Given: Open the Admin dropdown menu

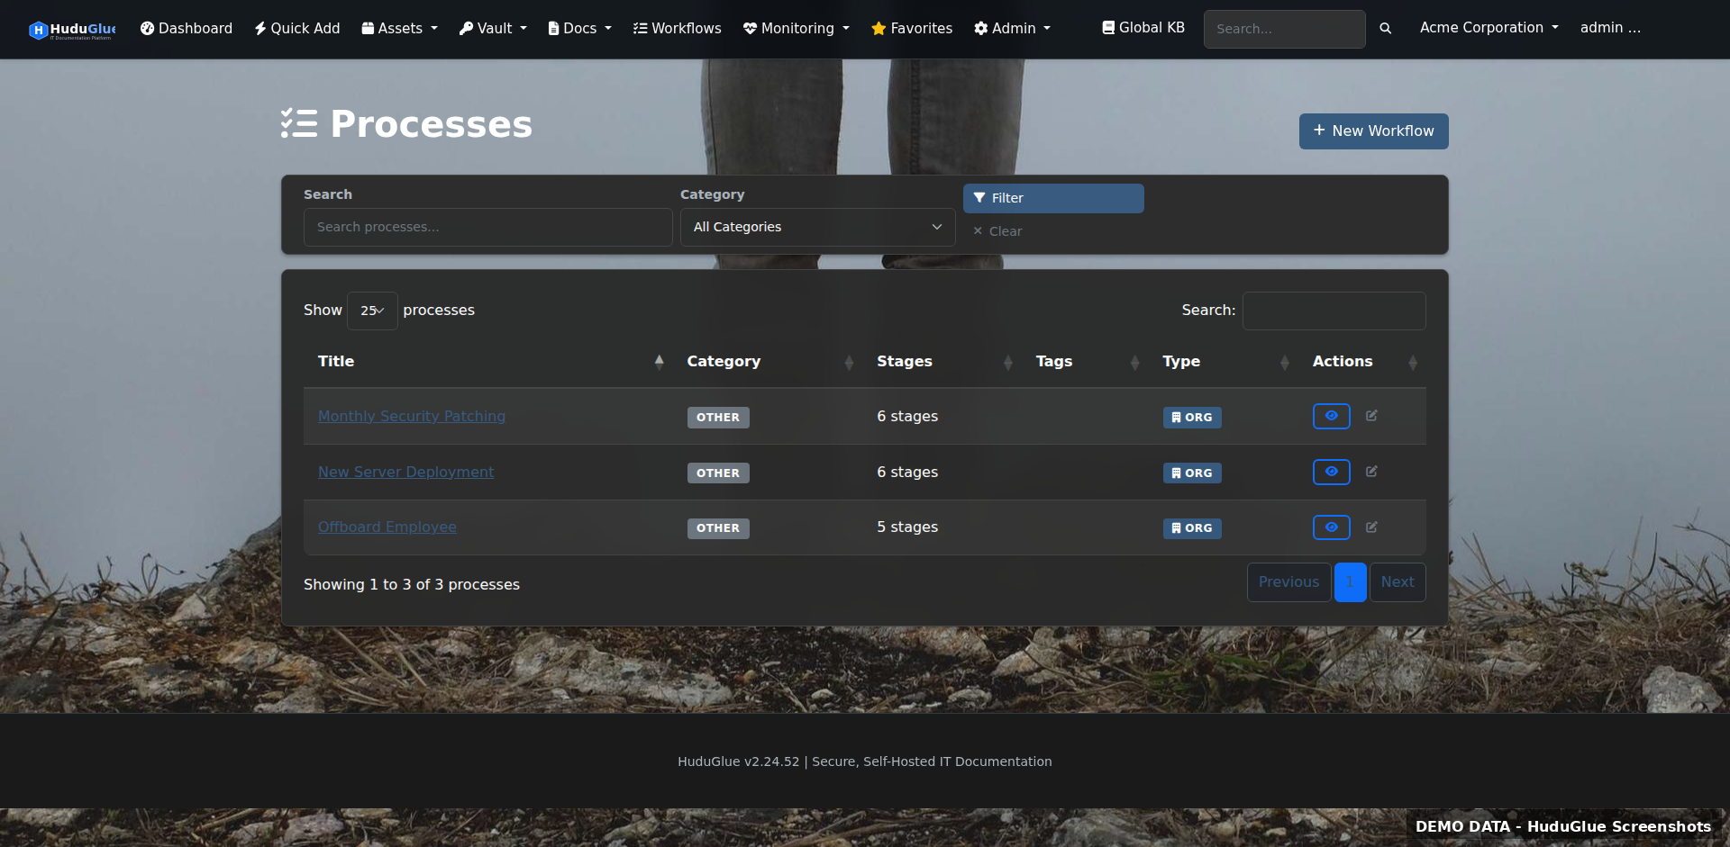Looking at the screenshot, I should [1012, 28].
